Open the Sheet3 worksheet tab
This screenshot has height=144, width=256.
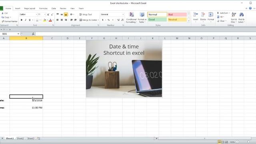coord(31,138)
